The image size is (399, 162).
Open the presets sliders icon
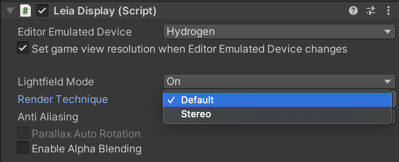tap(371, 11)
